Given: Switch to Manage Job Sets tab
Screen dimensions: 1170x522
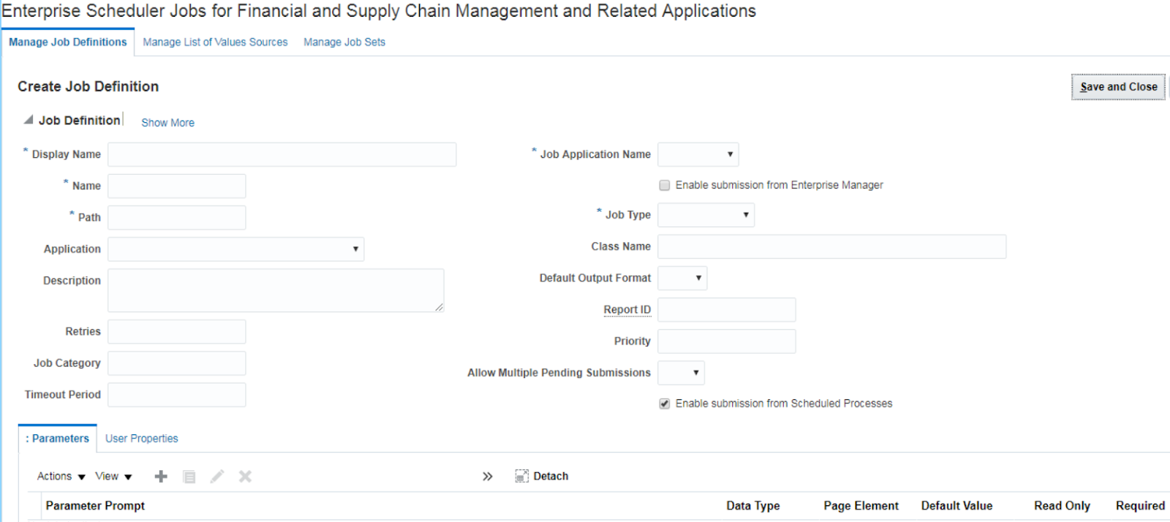Looking at the screenshot, I should coord(344,42).
